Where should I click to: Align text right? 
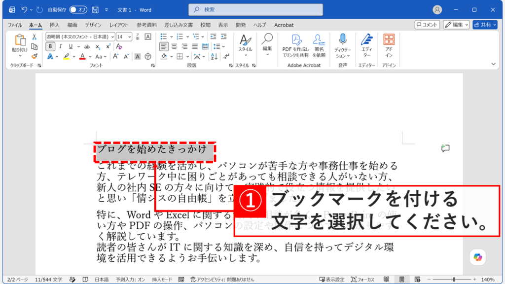pyautogui.click(x=184, y=47)
